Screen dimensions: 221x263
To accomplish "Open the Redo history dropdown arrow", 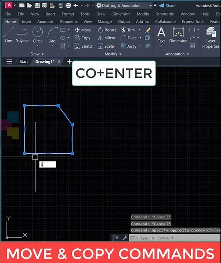I will (x=93, y=6).
